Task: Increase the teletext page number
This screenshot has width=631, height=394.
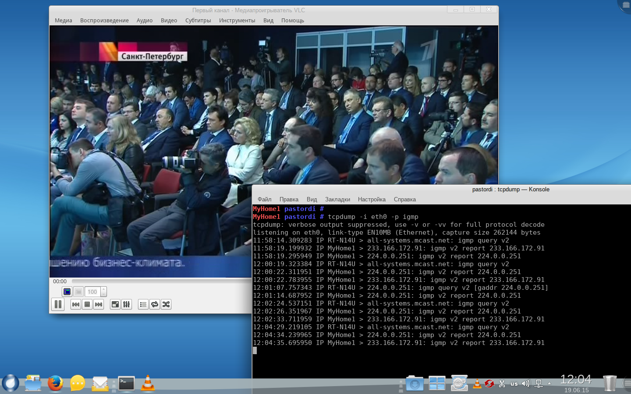Action: click(x=104, y=289)
